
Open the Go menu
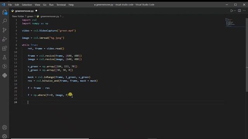click(45, 5)
